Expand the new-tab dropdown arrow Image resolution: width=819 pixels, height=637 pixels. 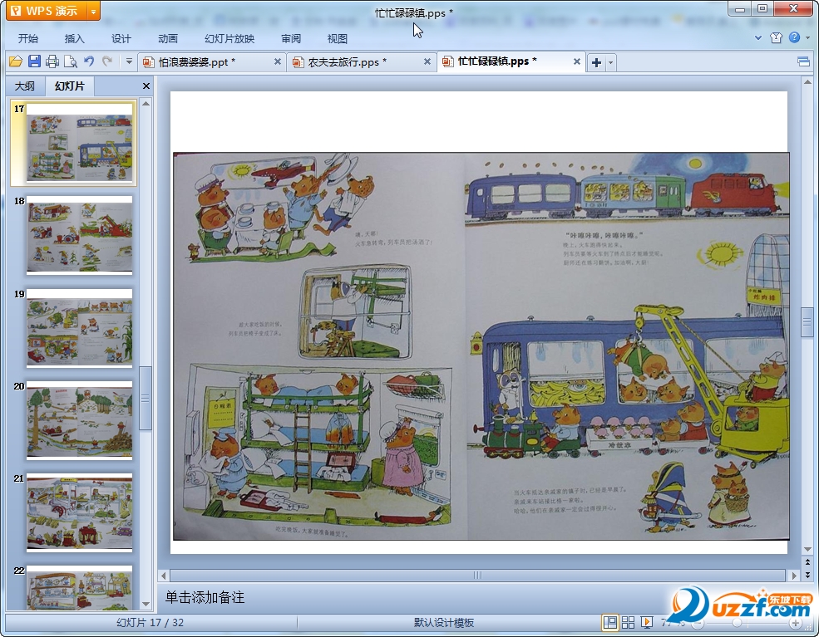[610, 62]
